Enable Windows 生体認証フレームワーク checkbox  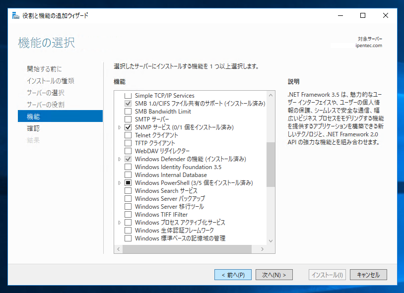128,231
